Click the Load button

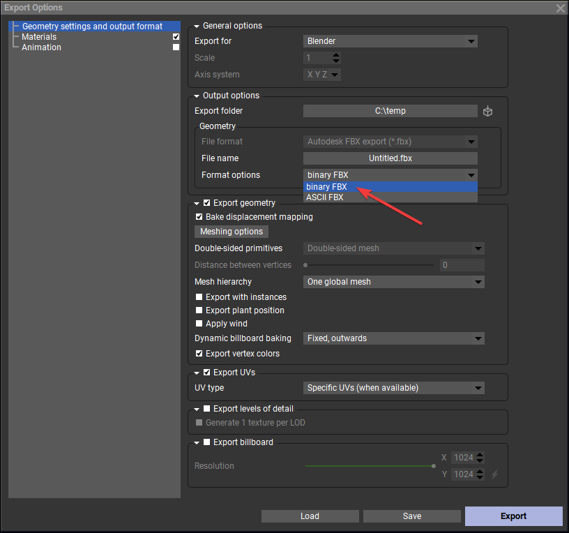click(310, 516)
